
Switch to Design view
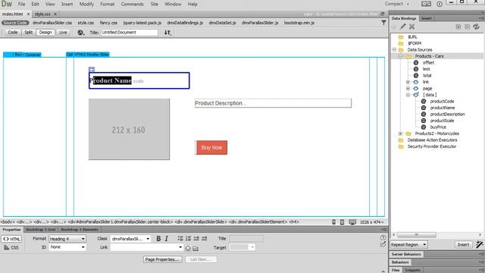click(x=45, y=32)
